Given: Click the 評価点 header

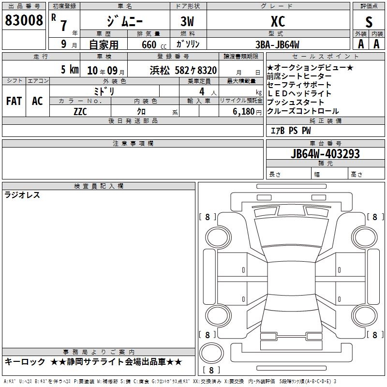Looking at the screenshot, I should tap(369, 6).
